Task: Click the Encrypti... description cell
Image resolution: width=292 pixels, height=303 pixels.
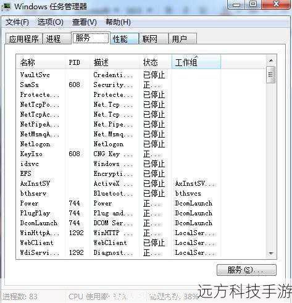Action: pyautogui.click(x=113, y=173)
